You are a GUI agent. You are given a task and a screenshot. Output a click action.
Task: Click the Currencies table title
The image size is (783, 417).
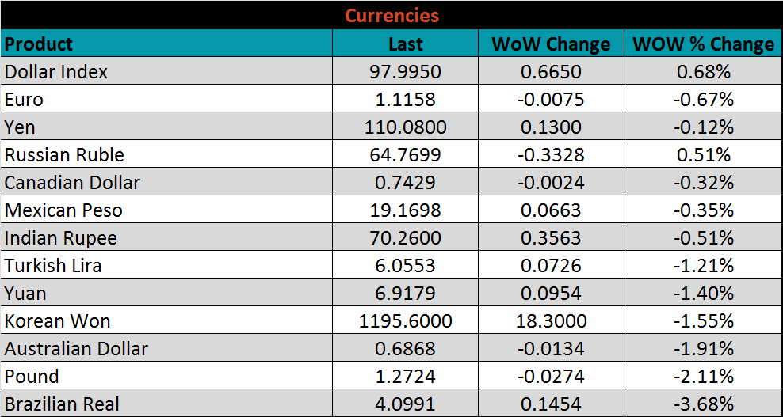coord(391,15)
